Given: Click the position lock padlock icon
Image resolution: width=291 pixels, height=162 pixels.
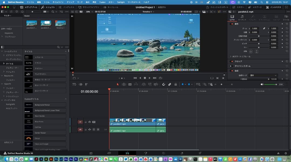Looking at the screenshot, I should (x=176, y=84).
